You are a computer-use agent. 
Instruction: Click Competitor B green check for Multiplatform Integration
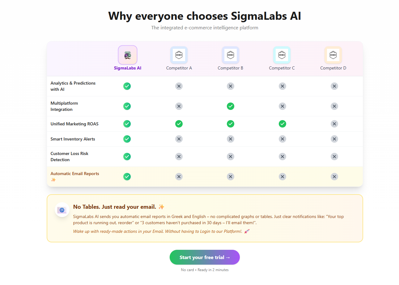pyautogui.click(x=230, y=106)
